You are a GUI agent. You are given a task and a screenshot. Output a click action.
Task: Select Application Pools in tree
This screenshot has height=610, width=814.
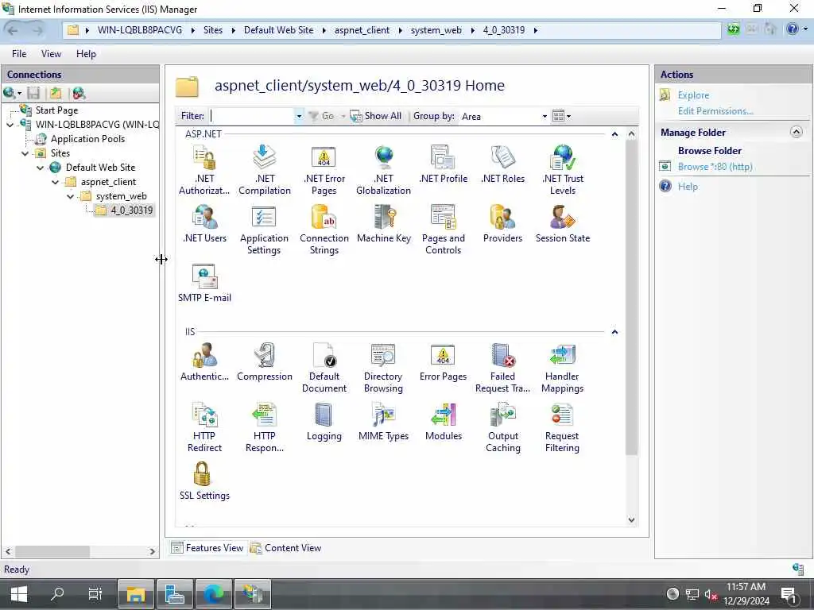[x=87, y=139]
